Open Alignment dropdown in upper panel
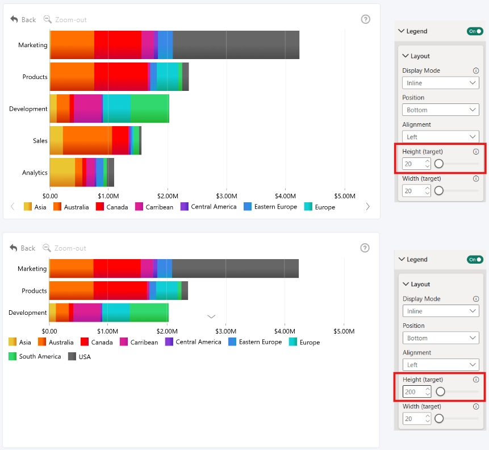 point(440,137)
